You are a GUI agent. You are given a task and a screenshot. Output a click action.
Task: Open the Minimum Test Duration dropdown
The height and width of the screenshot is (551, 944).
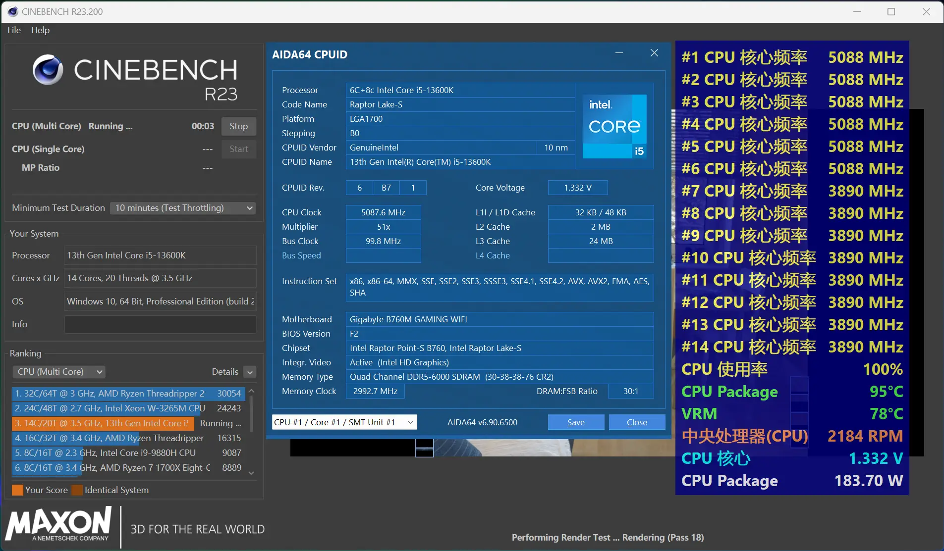[183, 208]
